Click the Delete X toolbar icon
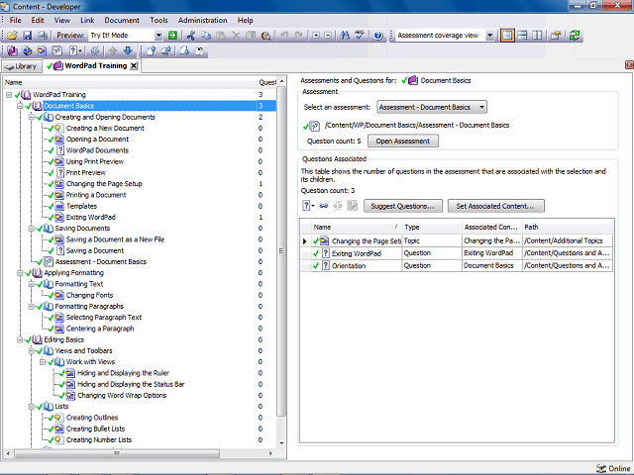634x475 pixels. coord(236,36)
